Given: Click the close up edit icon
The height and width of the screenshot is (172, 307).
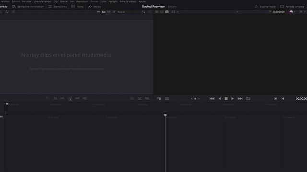Looking at the screenshot, I should [70, 98].
